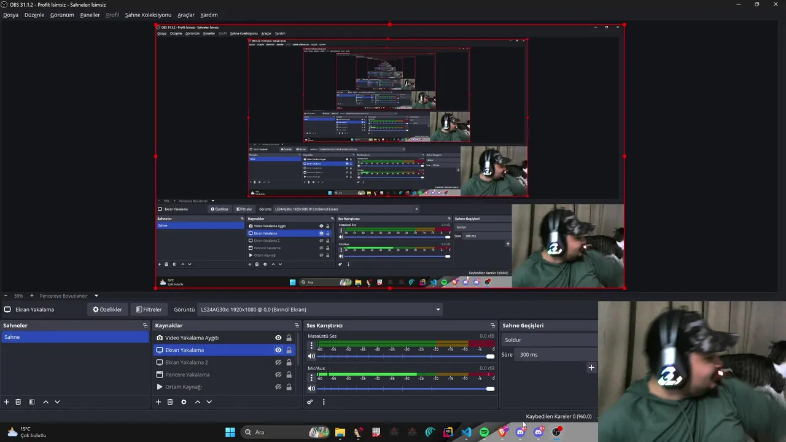Open the Araçlar menu
The height and width of the screenshot is (442, 786).
(x=186, y=15)
